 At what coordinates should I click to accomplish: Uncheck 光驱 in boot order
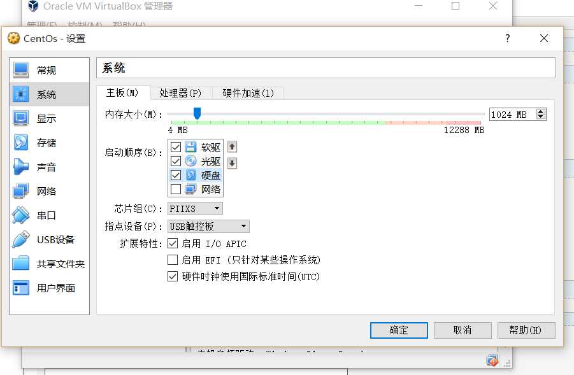176,161
